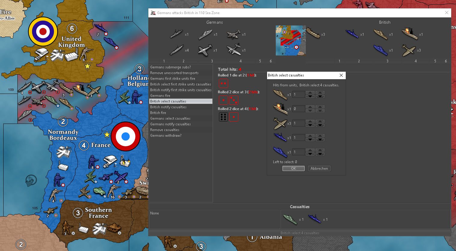Click the yellow star in France

107,135
